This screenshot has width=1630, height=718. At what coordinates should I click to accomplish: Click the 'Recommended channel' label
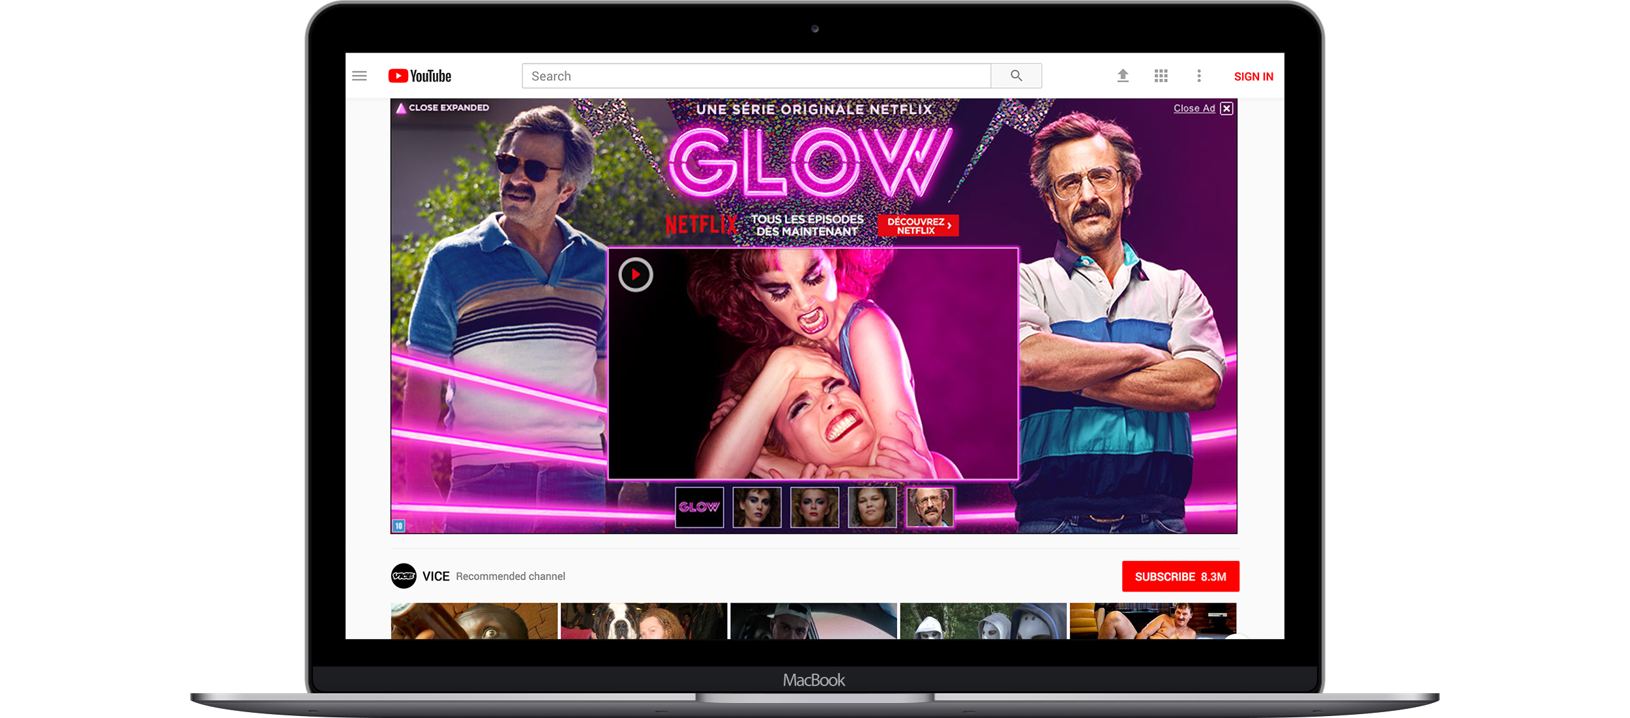(x=511, y=577)
